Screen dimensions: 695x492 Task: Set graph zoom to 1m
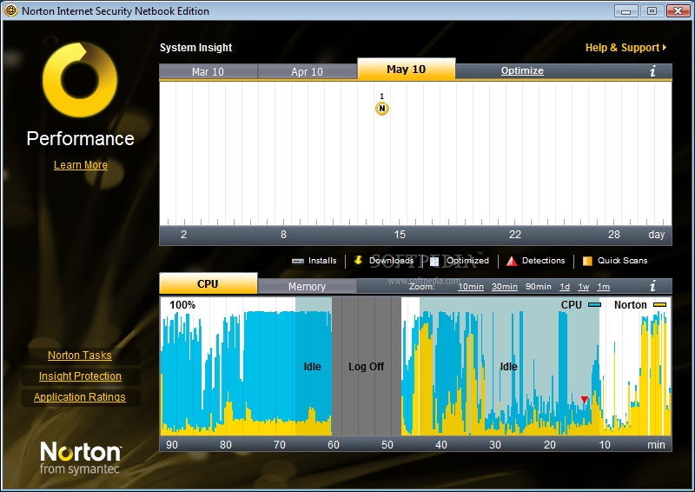point(603,287)
